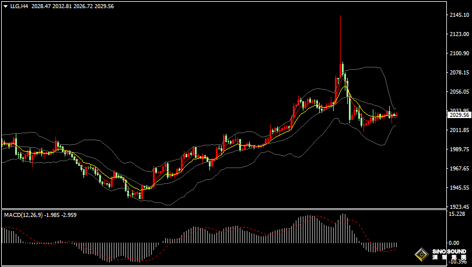Click the MACD 0.00 scale value

(x=454, y=243)
